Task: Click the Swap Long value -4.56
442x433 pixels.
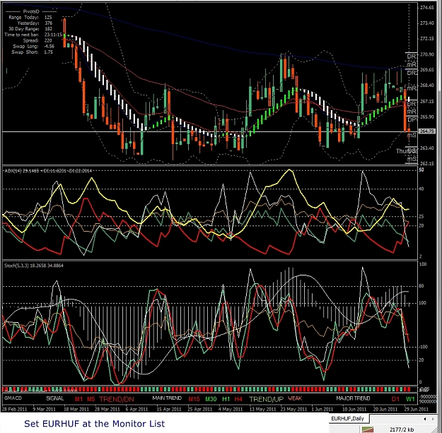Action: click(x=49, y=46)
